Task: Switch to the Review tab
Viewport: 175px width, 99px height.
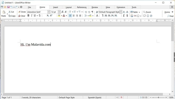Action: click(95, 7)
